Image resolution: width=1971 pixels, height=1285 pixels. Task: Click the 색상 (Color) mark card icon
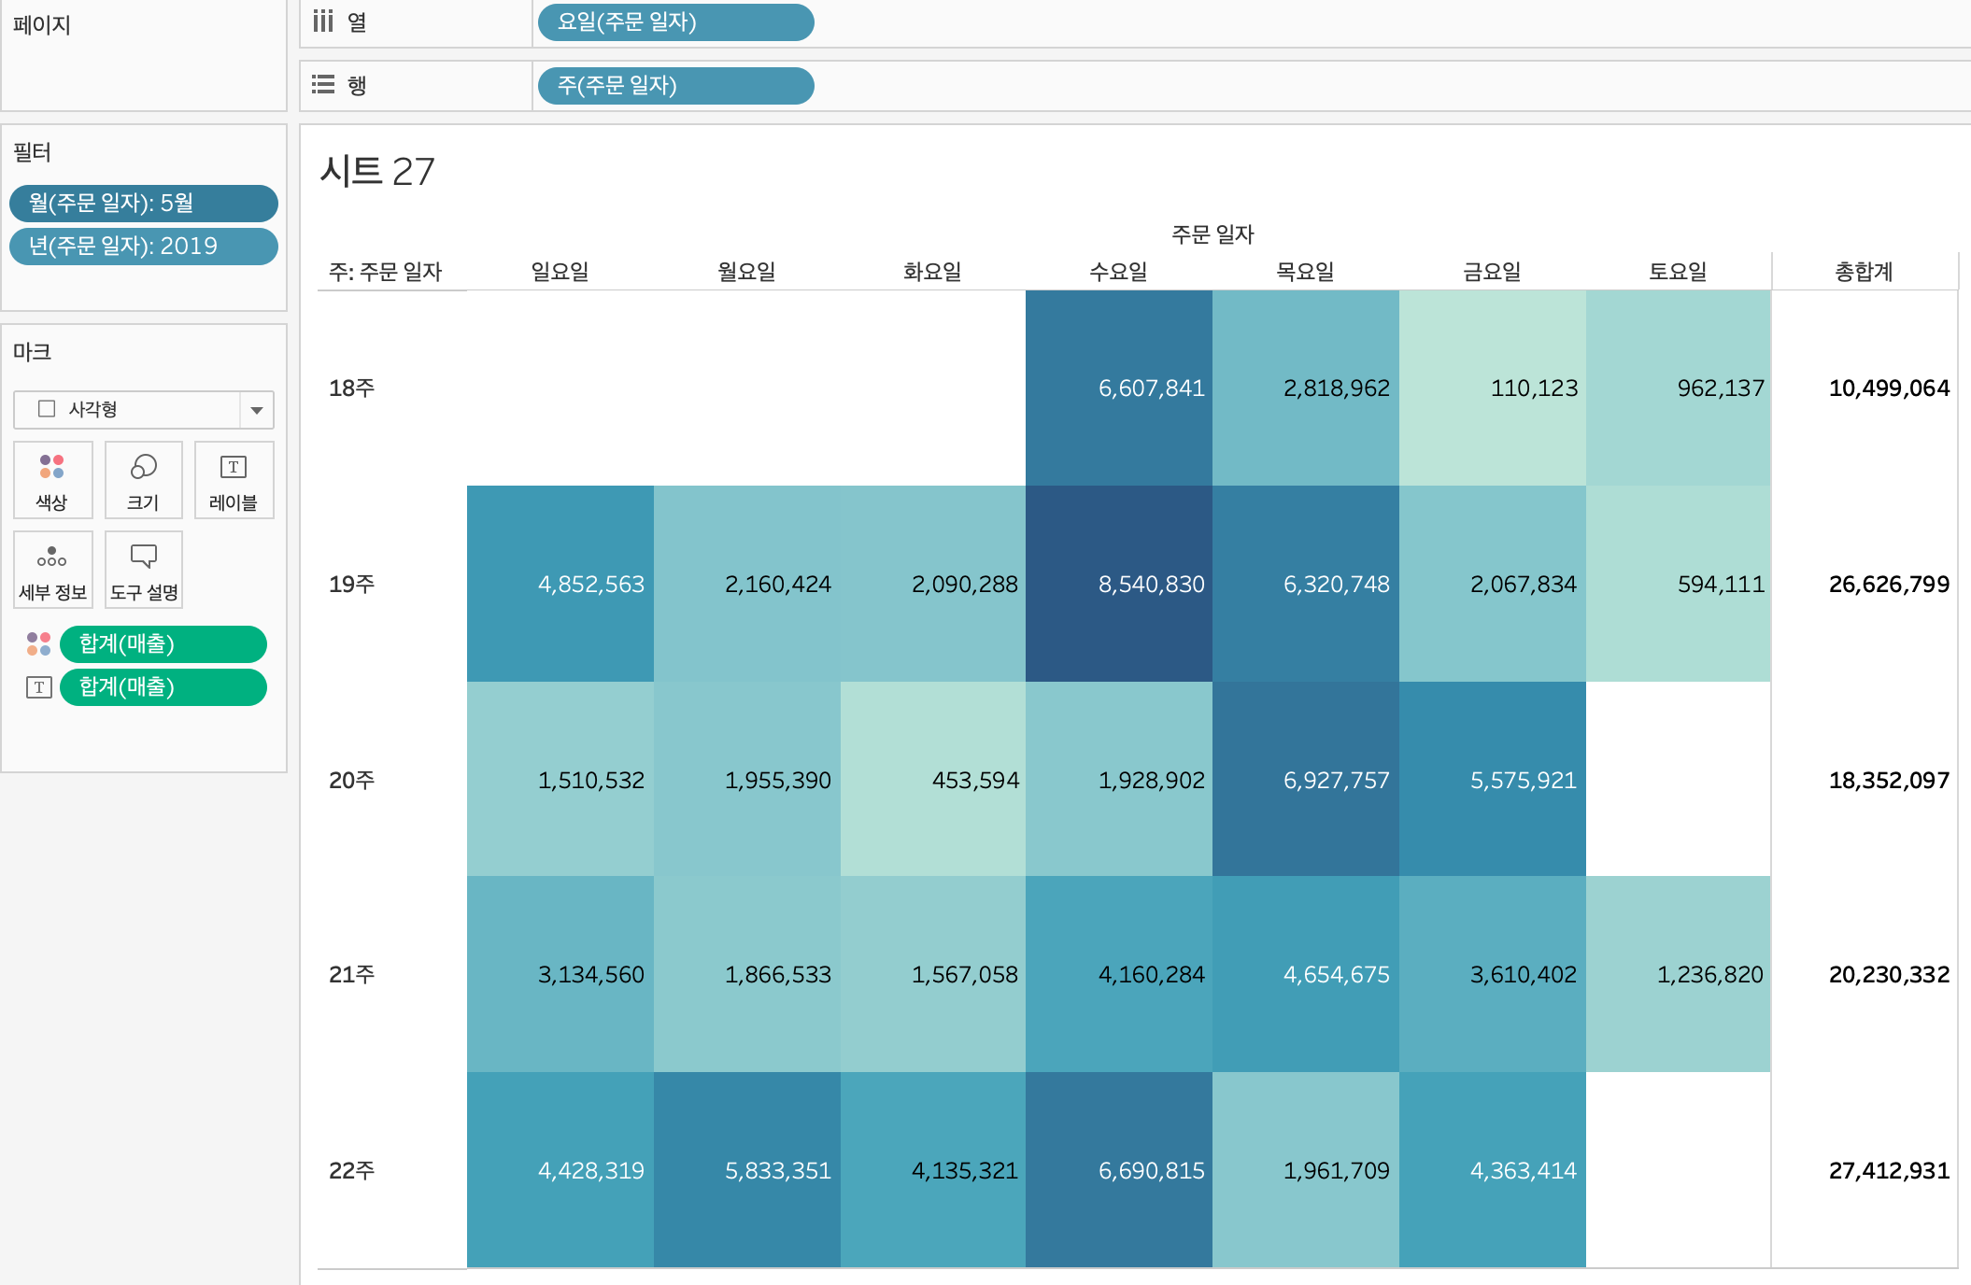(x=52, y=479)
